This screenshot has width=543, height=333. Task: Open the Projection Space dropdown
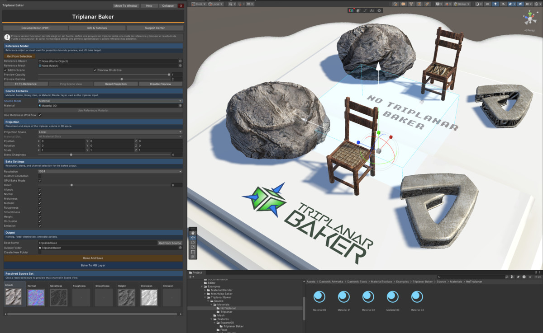(x=110, y=132)
